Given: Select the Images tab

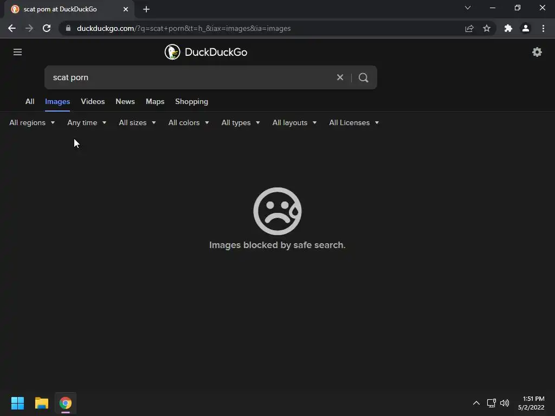Looking at the screenshot, I should click(57, 101).
